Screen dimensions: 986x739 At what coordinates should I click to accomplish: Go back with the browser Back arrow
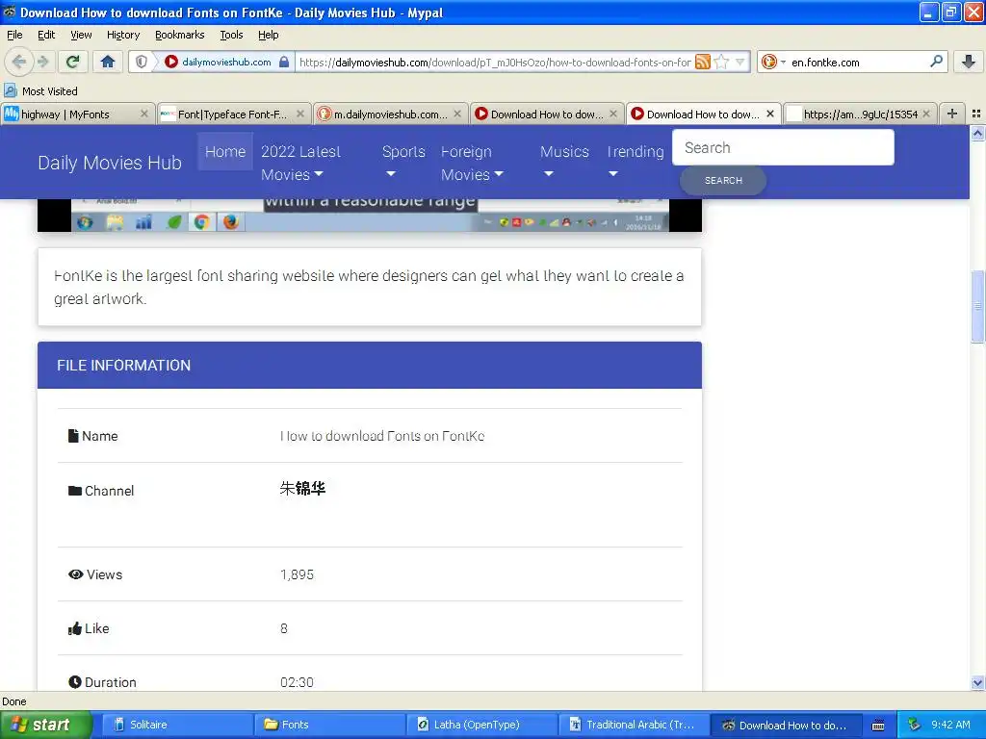pyautogui.click(x=17, y=62)
